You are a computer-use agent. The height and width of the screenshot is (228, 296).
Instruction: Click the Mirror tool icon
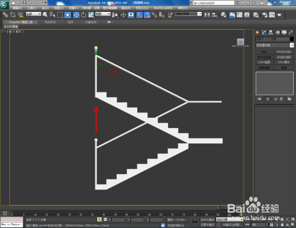[x=207, y=15]
